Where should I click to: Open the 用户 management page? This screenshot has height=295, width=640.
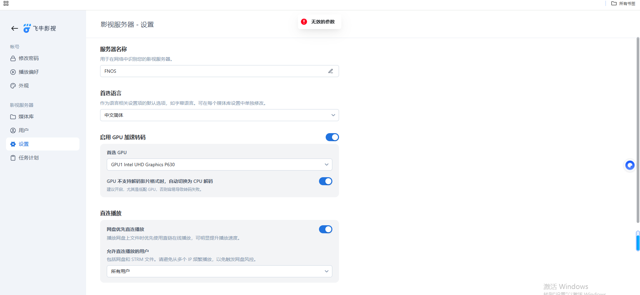tap(43, 130)
